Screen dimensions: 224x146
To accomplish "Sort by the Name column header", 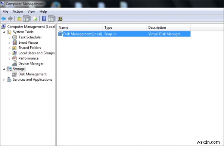I will (80, 27).
